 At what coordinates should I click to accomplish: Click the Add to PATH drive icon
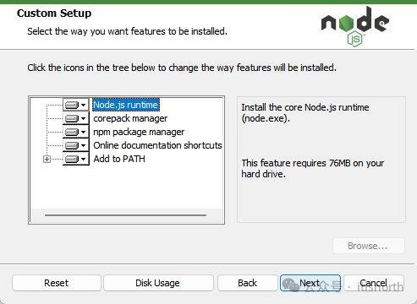(x=72, y=159)
